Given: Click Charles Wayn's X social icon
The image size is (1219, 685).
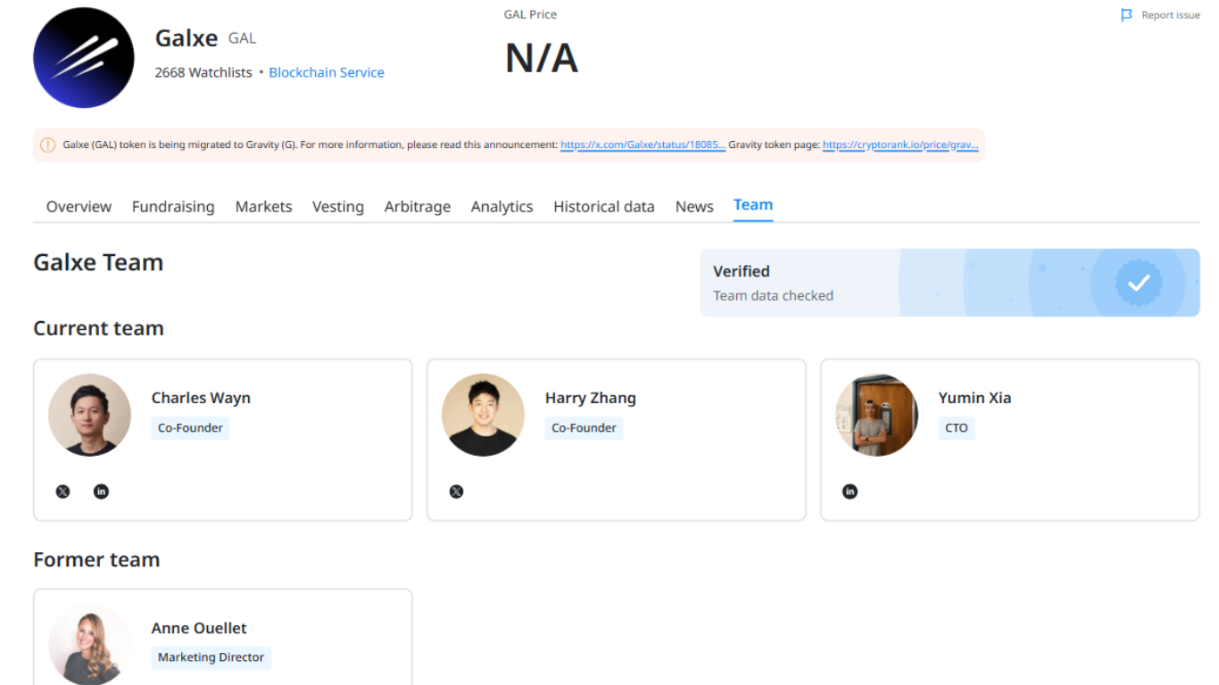Looking at the screenshot, I should [62, 491].
